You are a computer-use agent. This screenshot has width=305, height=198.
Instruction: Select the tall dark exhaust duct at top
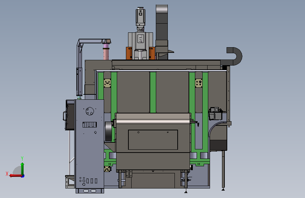point(161,23)
